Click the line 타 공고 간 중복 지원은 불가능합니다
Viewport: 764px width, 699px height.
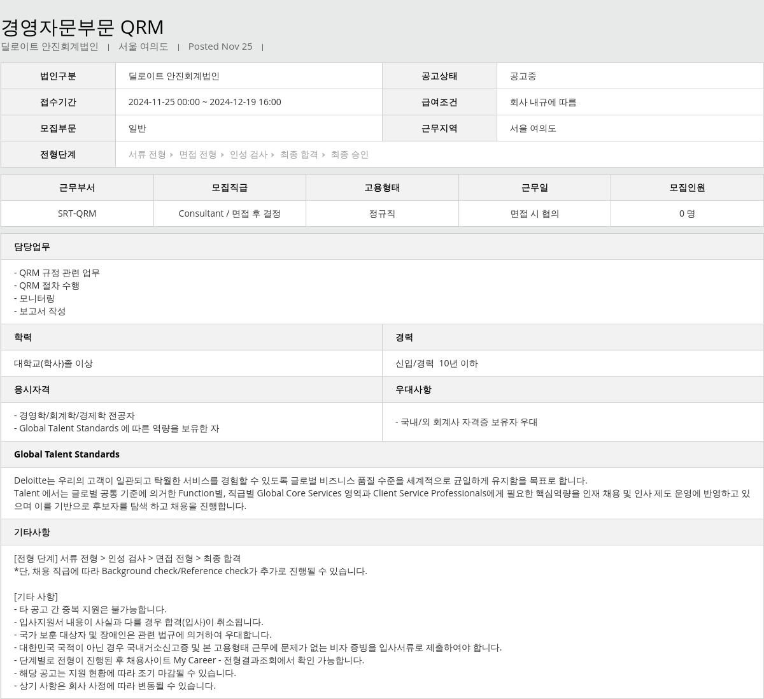click(x=90, y=609)
